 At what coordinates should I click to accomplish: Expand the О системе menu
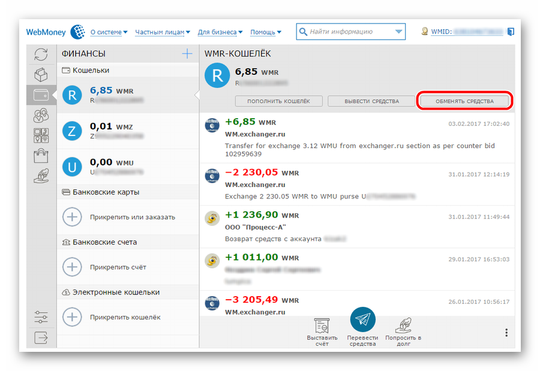pos(109,32)
